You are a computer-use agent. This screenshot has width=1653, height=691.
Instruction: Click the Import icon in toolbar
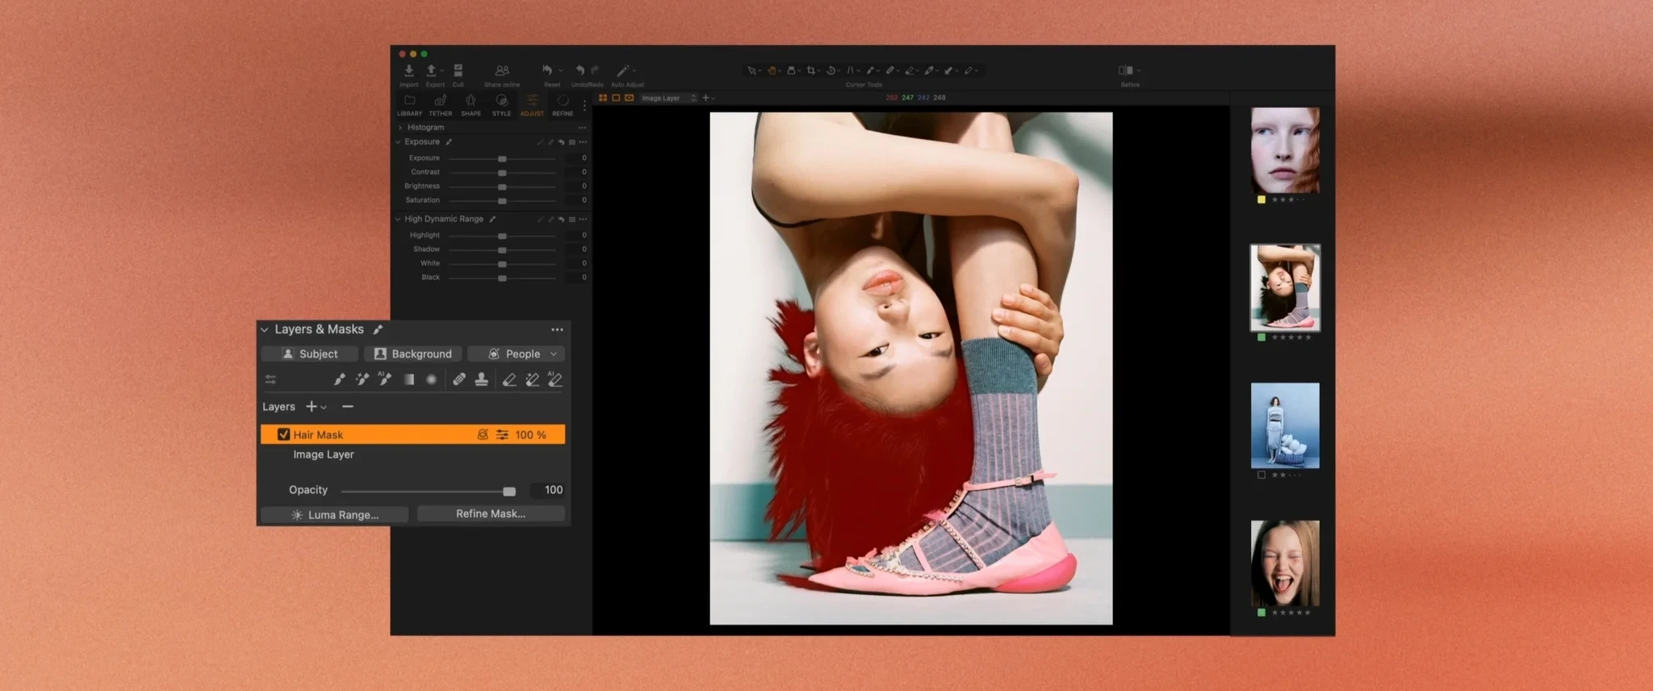click(409, 71)
